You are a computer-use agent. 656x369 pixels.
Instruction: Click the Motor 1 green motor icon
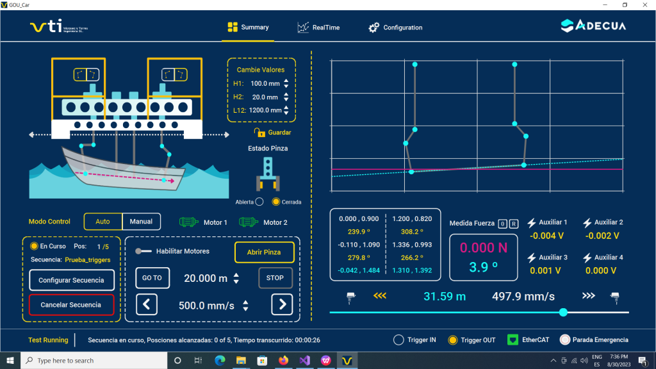tap(189, 222)
